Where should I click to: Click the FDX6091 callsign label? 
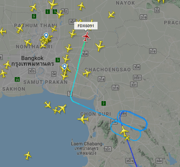[86, 26]
